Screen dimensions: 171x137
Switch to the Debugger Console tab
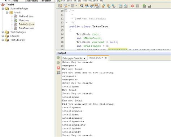[x=72, y=58]
